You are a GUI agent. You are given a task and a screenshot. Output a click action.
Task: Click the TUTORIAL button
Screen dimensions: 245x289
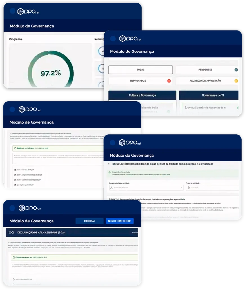click(89, 221)
